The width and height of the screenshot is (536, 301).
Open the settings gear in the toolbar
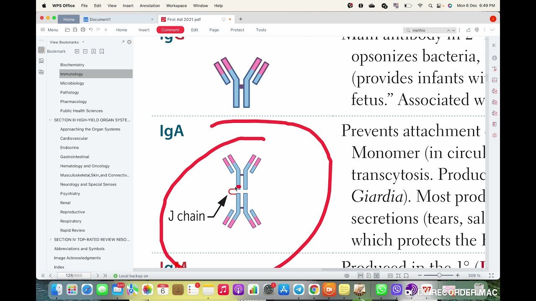tap(477, 30)
